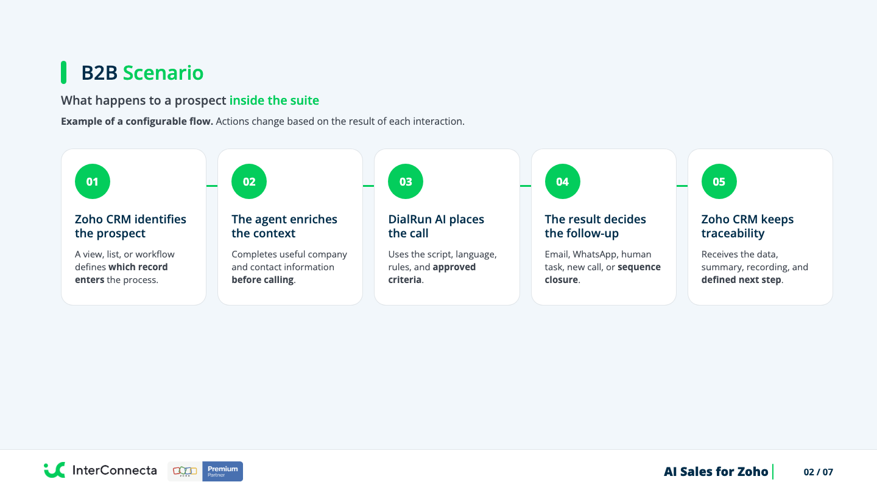Click the green 04 step circle
This screenshot has height=493, width=877.
tap(563, 181)
